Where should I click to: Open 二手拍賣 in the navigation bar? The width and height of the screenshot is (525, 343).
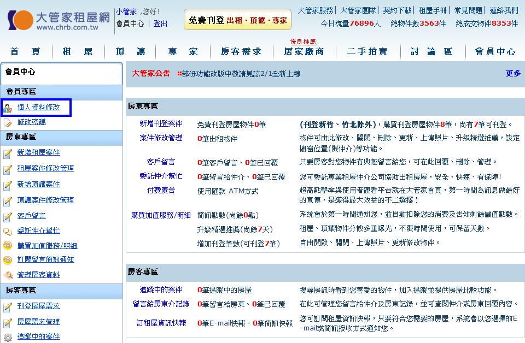tap(367, 51)
